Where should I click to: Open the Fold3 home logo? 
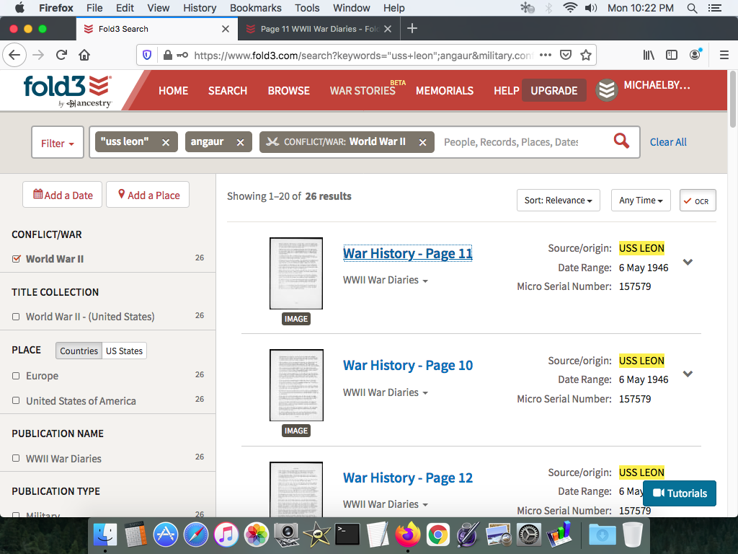67,91
